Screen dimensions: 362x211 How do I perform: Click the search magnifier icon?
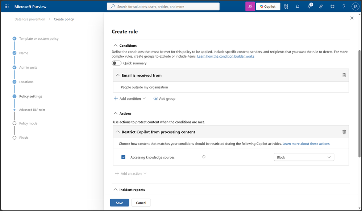pos(113,7)
